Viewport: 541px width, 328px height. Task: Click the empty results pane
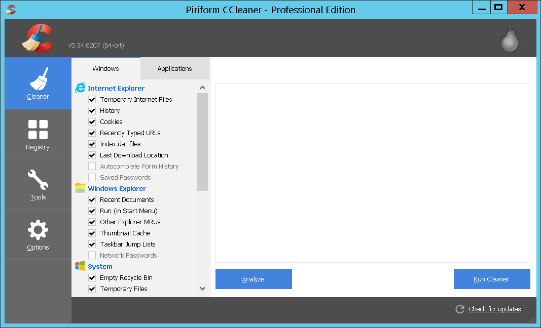pos(373,173)
